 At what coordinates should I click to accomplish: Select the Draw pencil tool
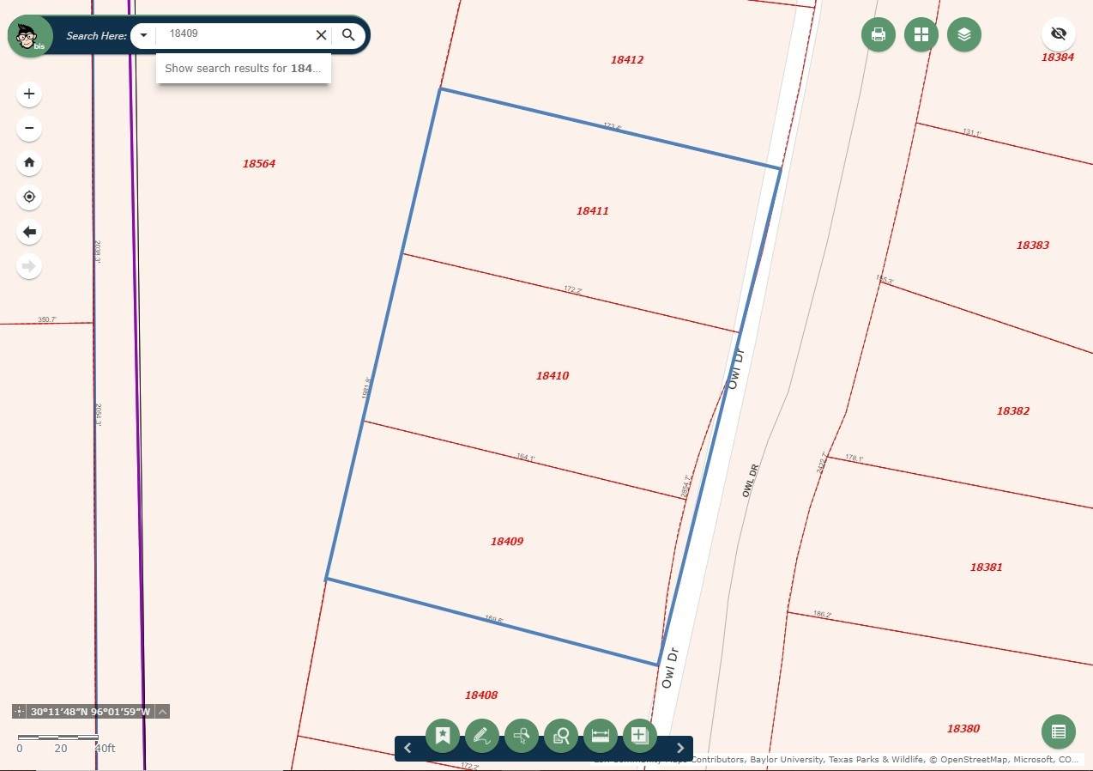tap(481, 736)
